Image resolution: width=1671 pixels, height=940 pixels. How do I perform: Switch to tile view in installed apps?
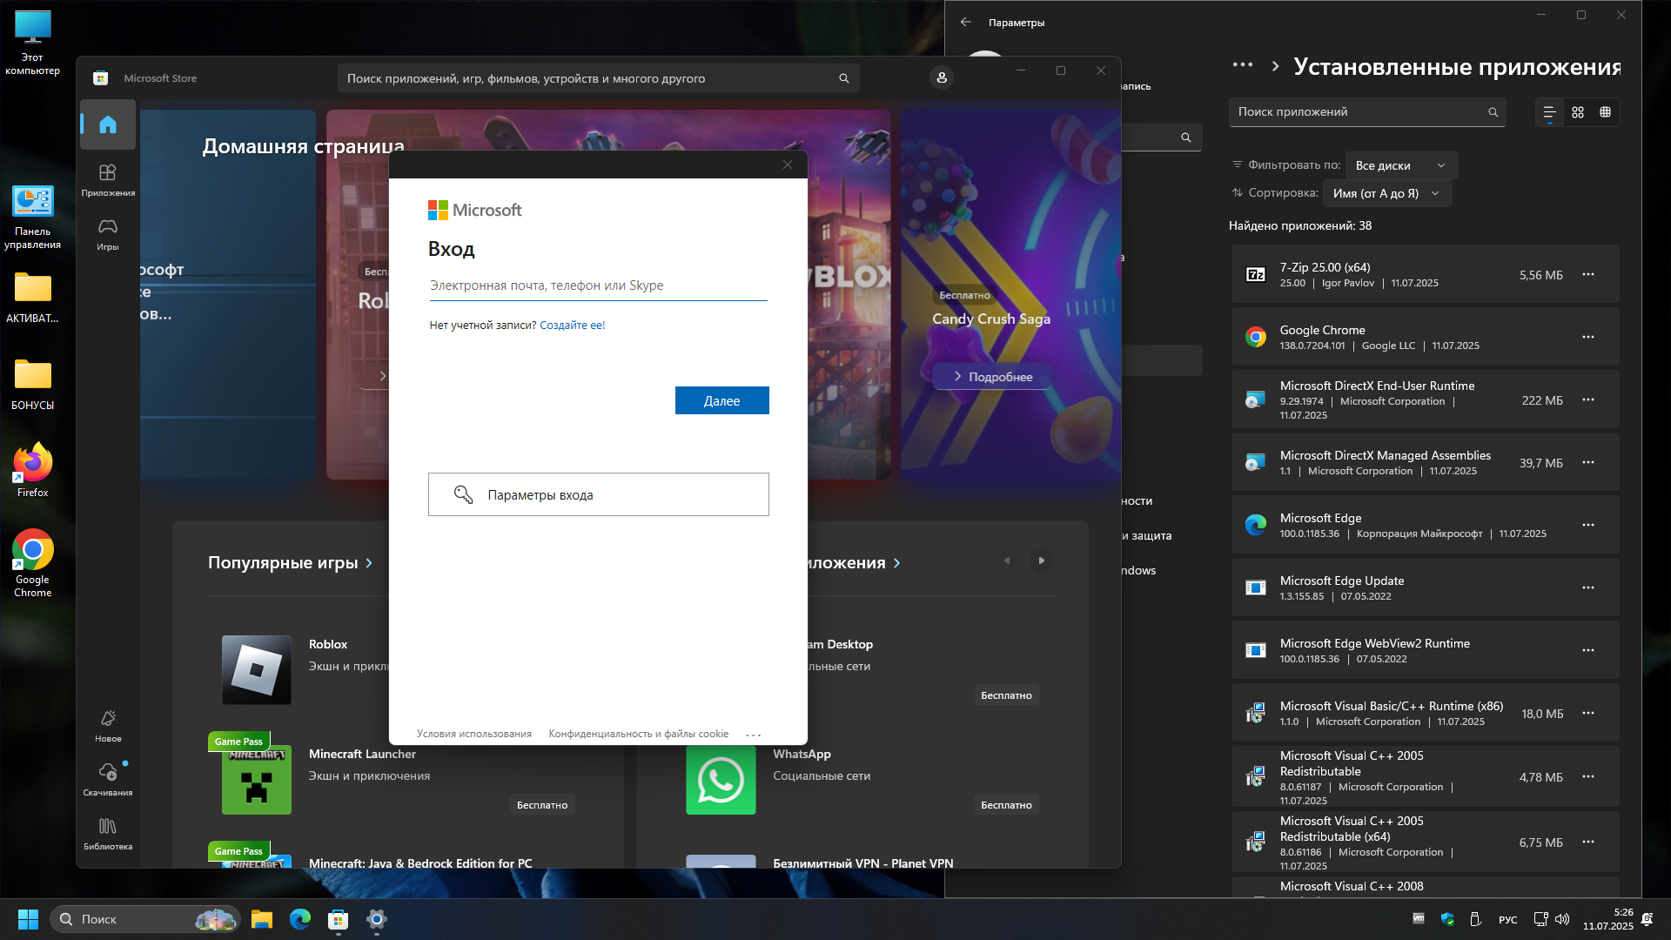(1606, 112)
